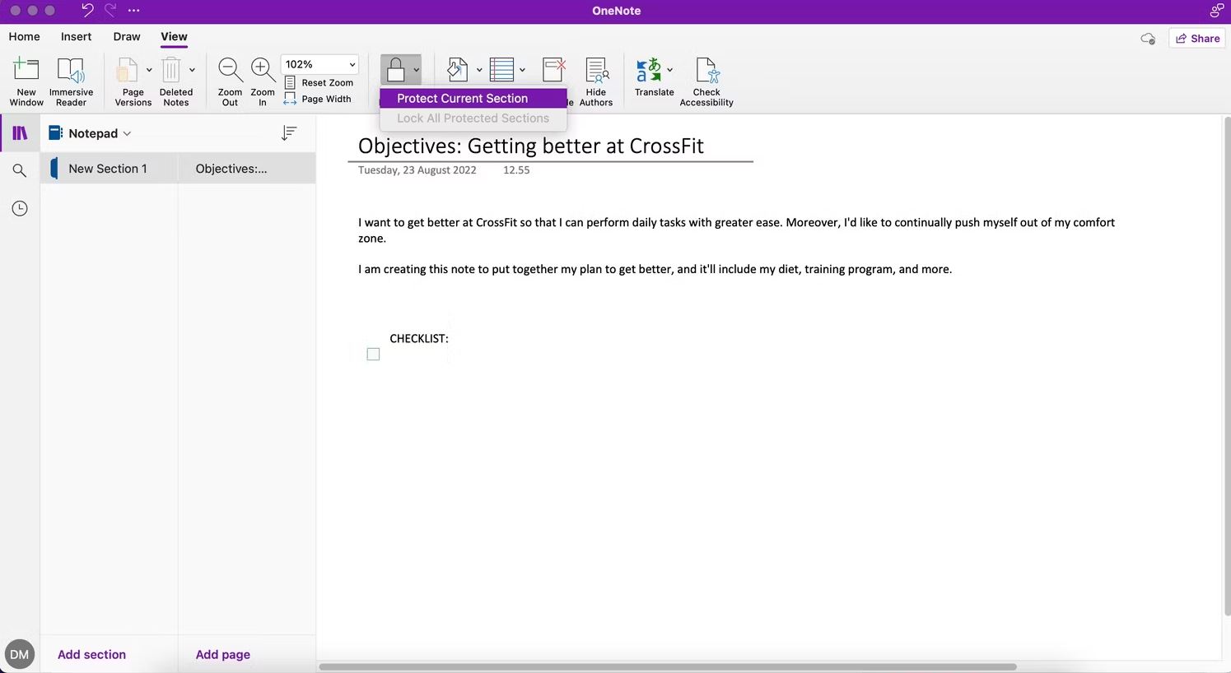
Task: Click the date Tuesday, 23 August 2022
Action: pyautogui.click(x=417, y=170)
